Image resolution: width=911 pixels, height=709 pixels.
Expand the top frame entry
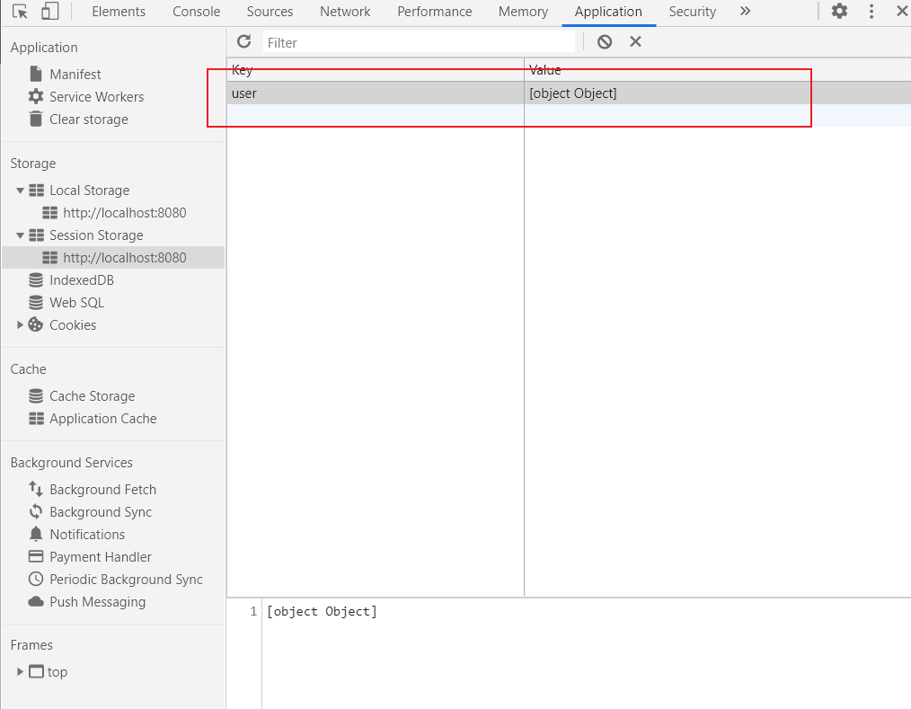coord(20,671)
